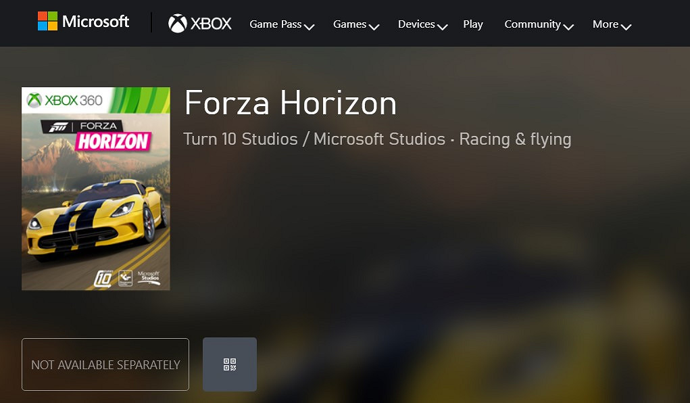Click the Racing & flying genre text

point(515,139)
